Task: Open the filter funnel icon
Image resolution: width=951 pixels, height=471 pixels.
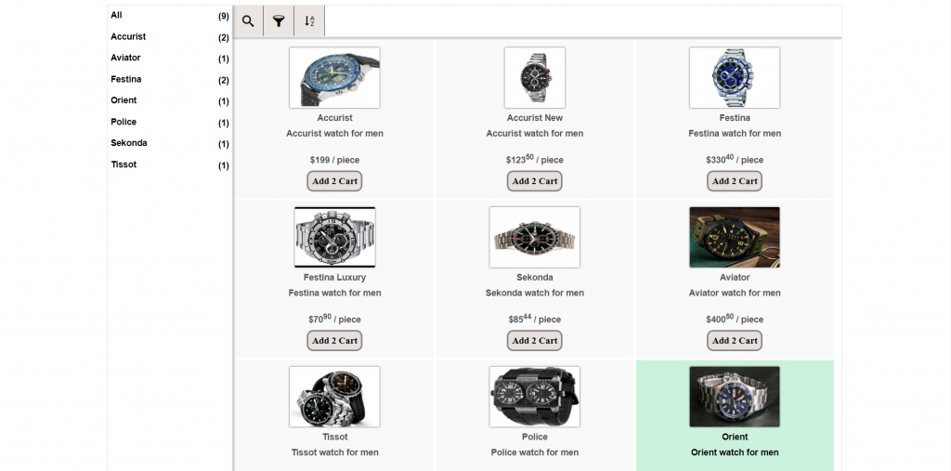Action: pos(279,21)
